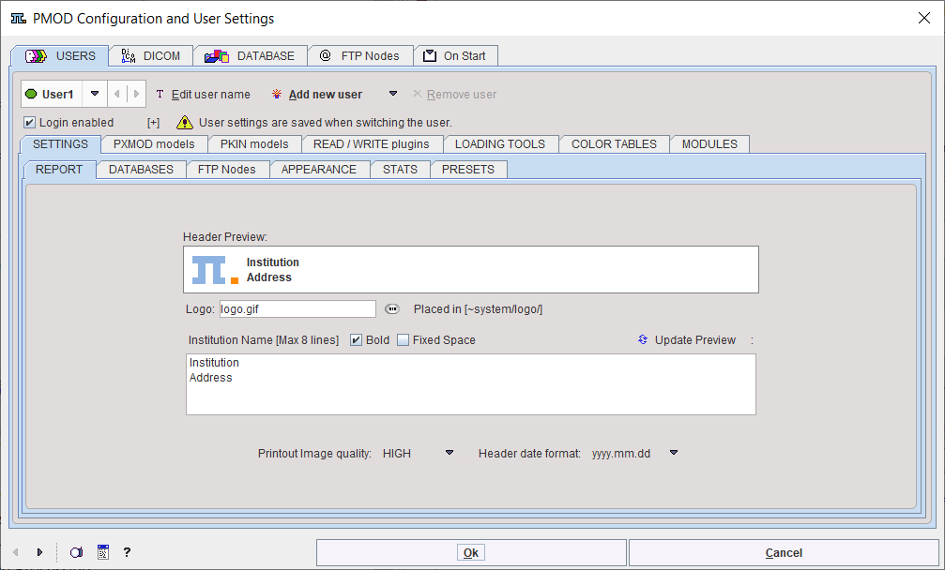Open the STATS sub-tab
945x570 pixels.
coord(400,170)
